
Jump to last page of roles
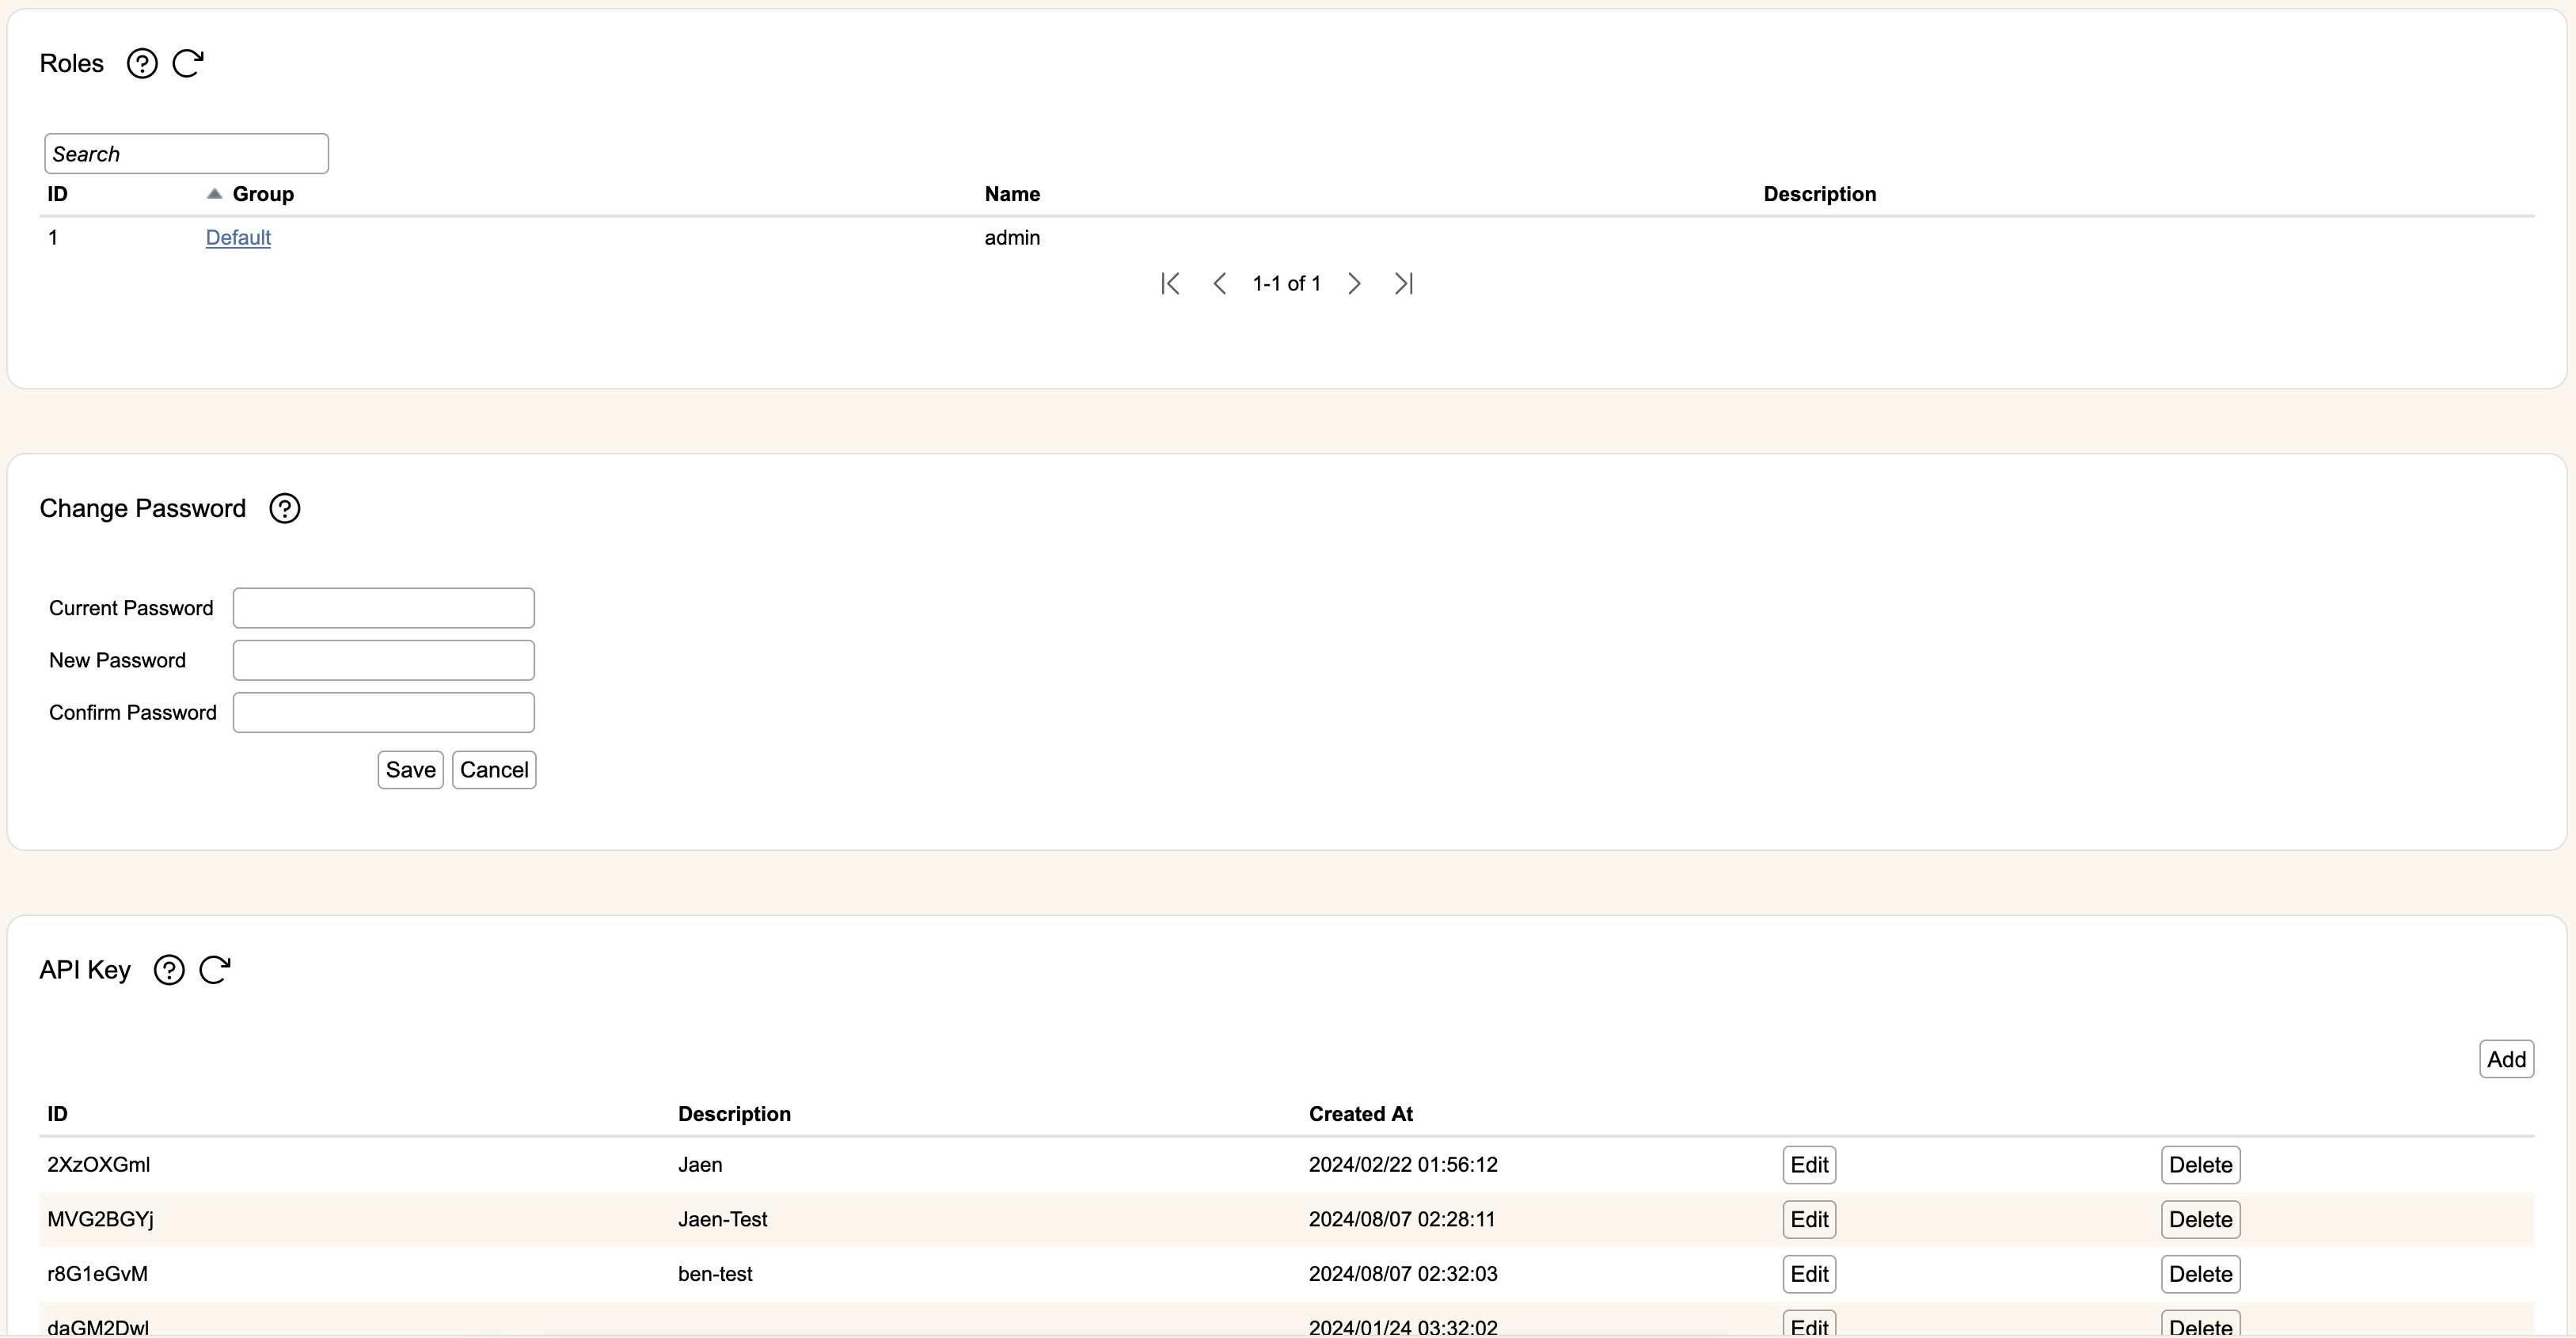pyautogui.click(x=1404, y=284)
